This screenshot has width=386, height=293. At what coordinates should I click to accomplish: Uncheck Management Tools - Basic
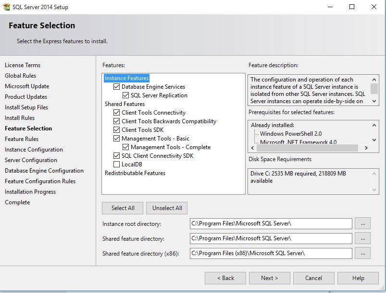coord(116,138)
